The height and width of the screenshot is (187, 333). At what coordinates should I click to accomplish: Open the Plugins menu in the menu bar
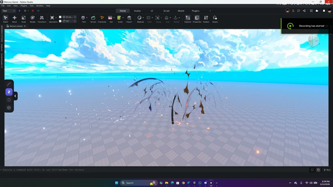(x=24, y=6)
